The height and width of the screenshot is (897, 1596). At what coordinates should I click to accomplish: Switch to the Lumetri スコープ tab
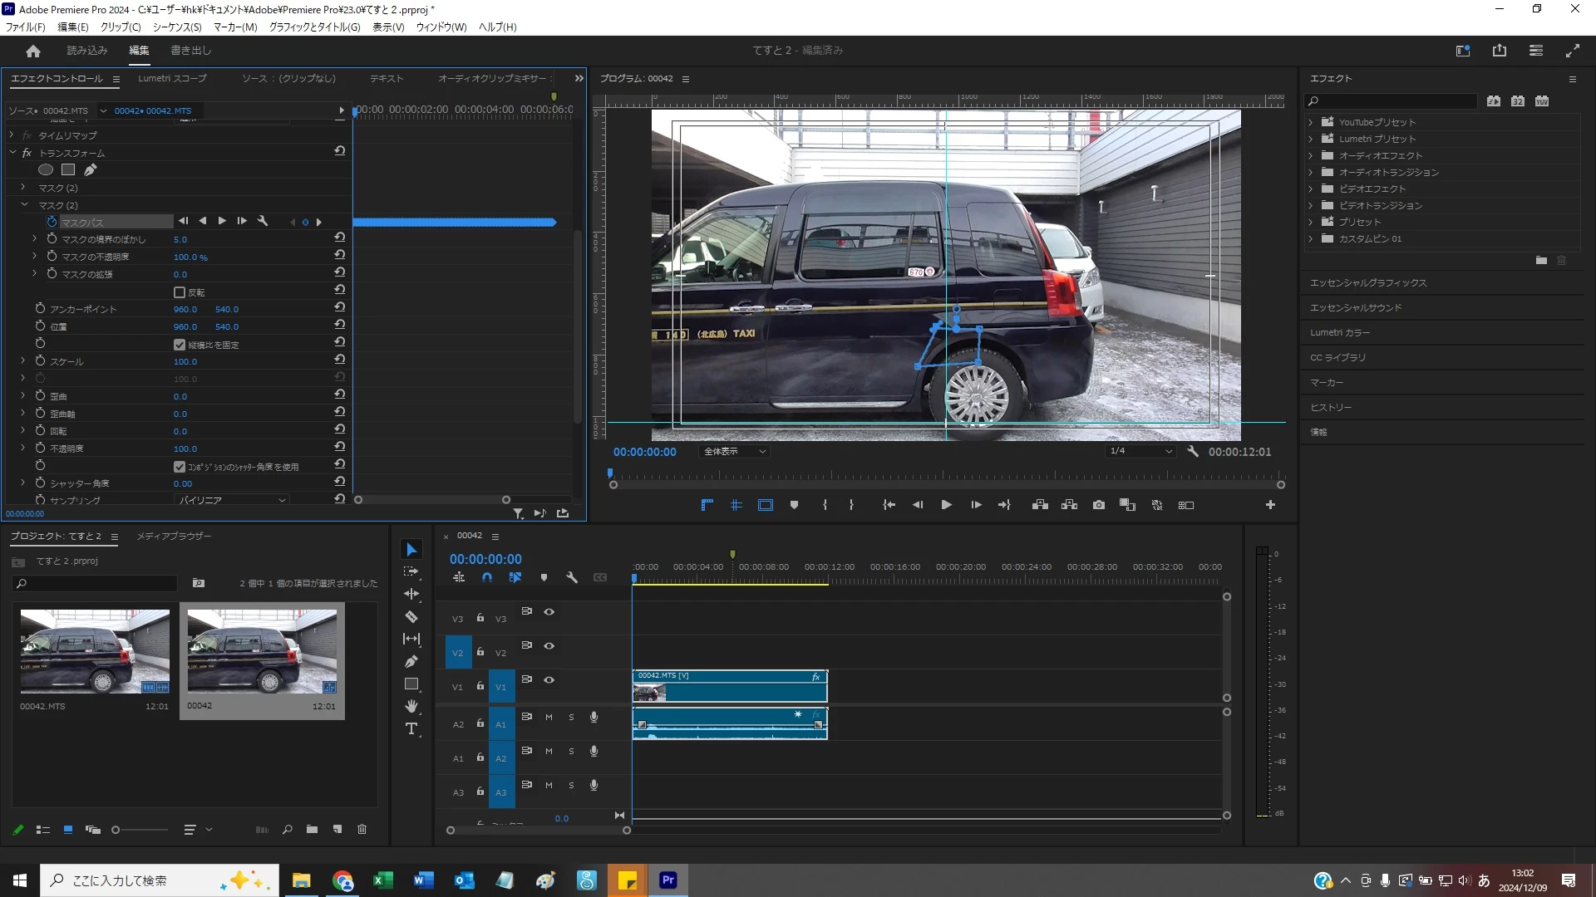point(172,79)
